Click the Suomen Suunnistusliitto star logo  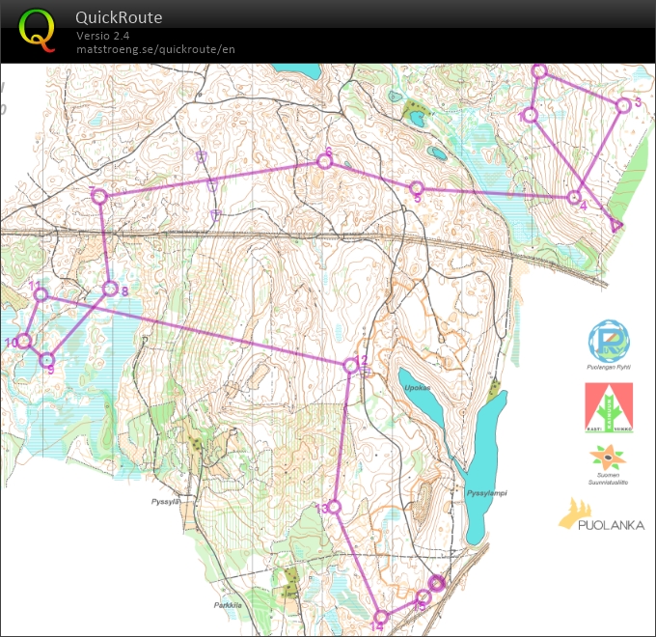coord(609,457)
